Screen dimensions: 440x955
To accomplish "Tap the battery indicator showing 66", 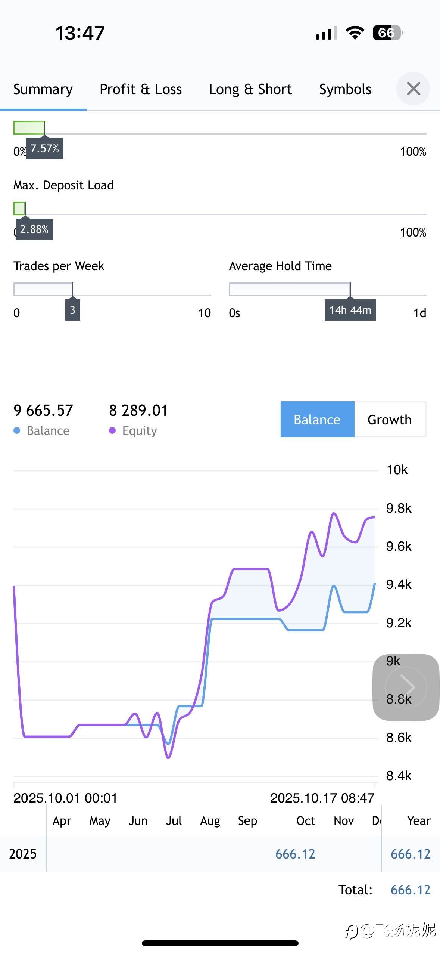I will point(387,33).
